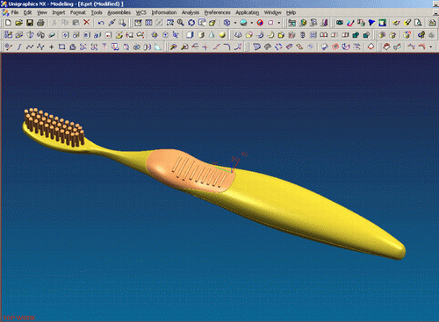439x322 pixels.
Task: Undo the last action with the arrow icon
Action: click(101, 23)
